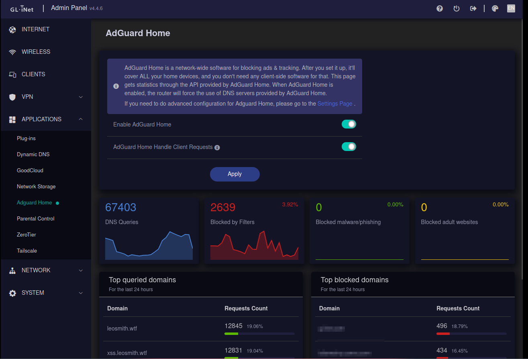Click the Wireless wifi icon in sidebar

(x=12, y=52)
